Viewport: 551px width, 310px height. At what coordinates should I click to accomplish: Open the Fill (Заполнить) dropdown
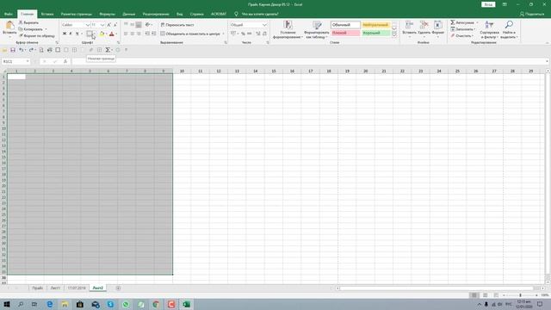(463, 29)
